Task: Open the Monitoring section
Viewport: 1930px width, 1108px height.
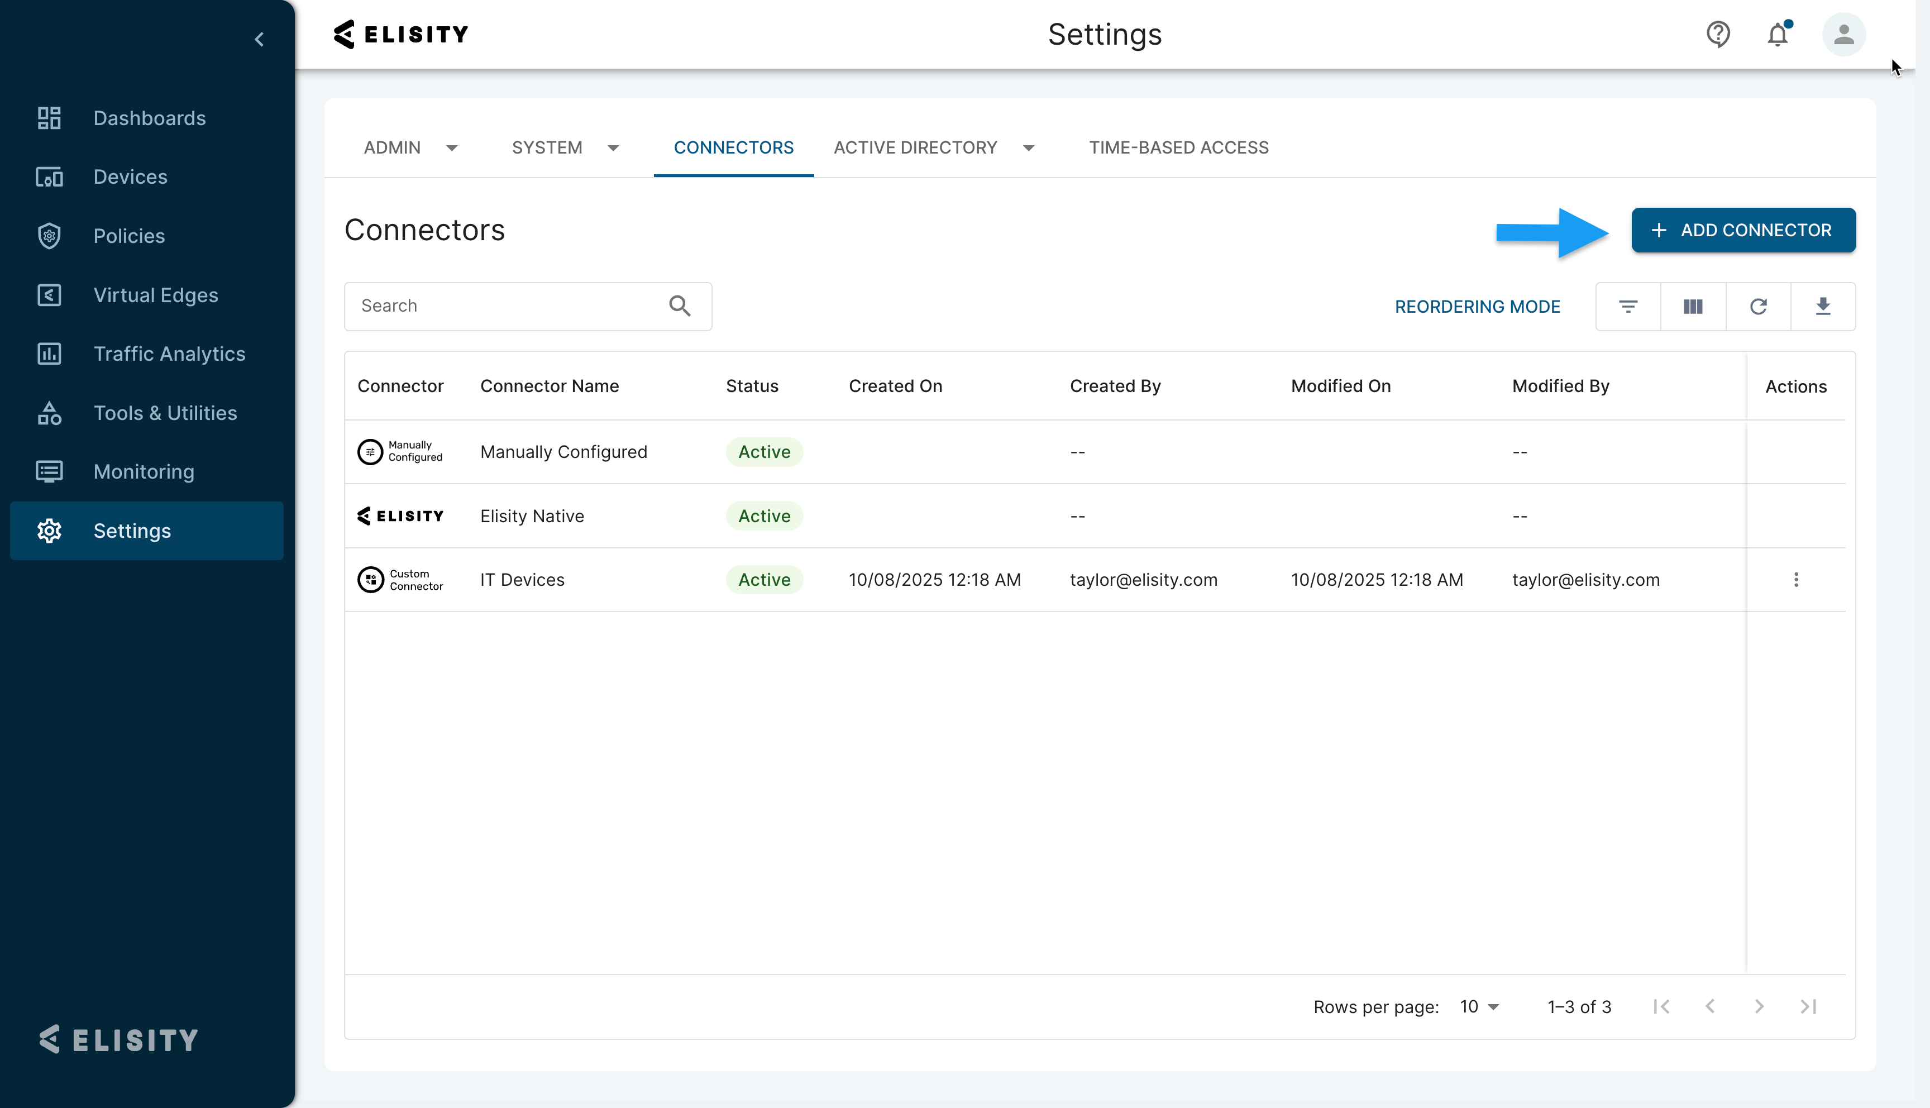Action: pyautogui.click(x=144, y=472)
